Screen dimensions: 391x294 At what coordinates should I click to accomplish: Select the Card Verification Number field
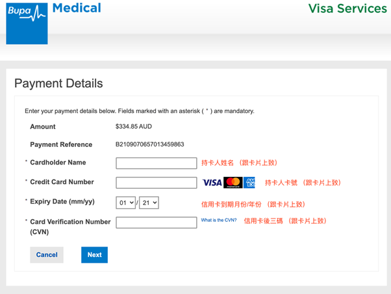[x=156, y=222]
